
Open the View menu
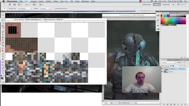[x=77, y=1]
